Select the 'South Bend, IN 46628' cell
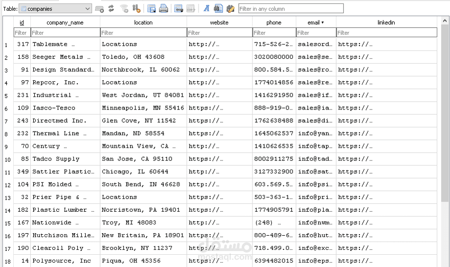The image size is (450, 267). tap(143, 184)
